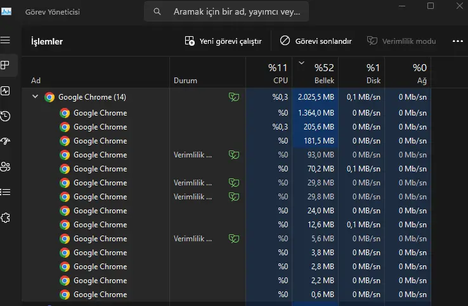This screenshot has height=306, width=468.
Task: Click 0,1 MB/sn disk value on the 12,6 MB row
Action: pyautogui.click(x=363, y=225)
